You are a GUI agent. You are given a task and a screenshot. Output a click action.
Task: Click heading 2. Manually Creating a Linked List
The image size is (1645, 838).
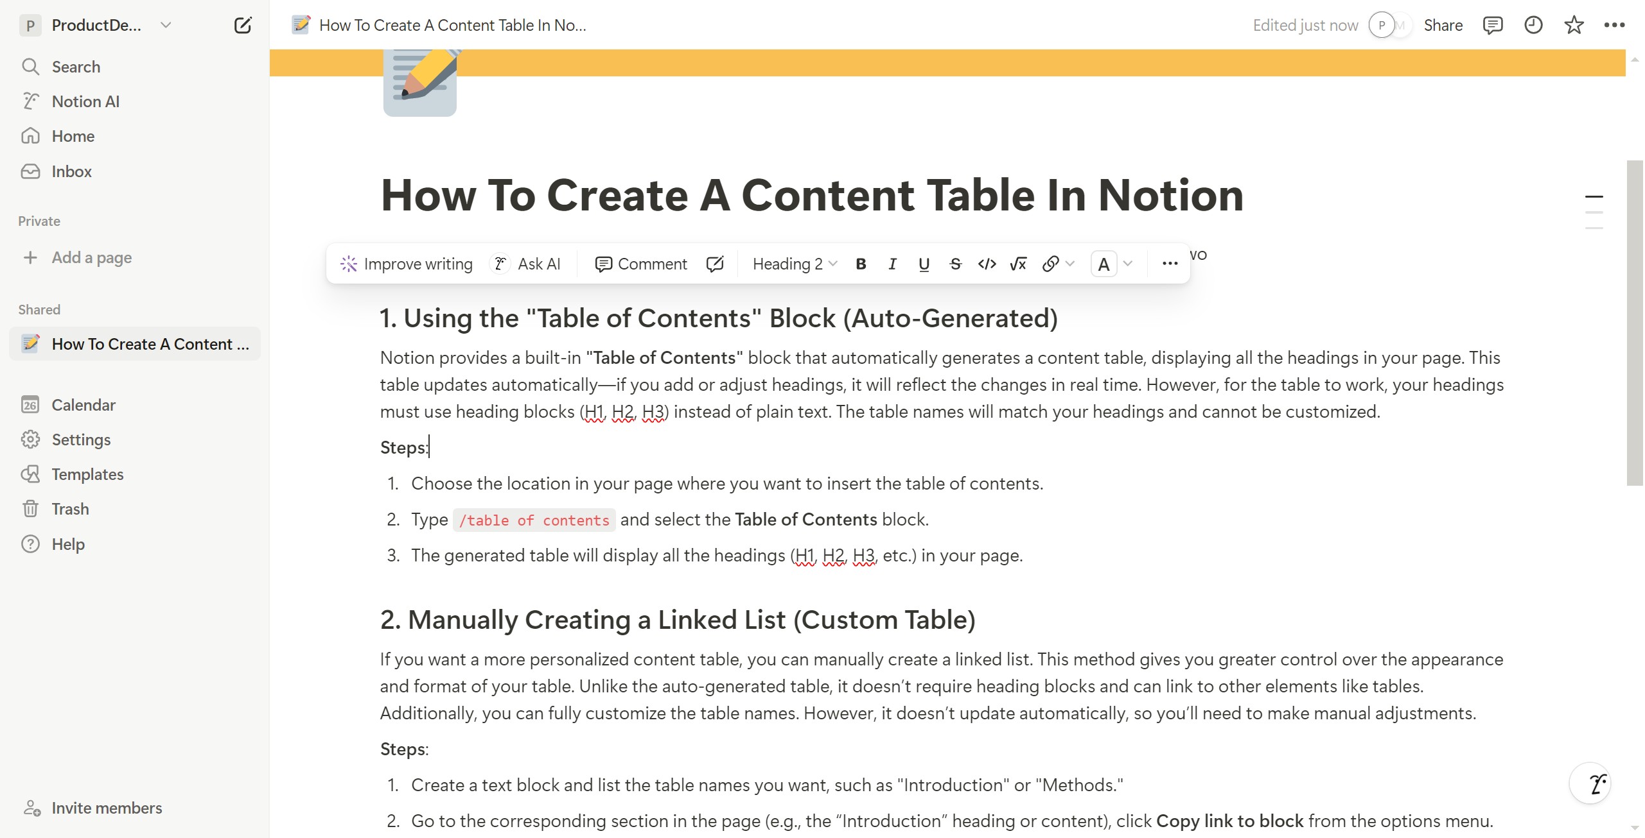point(678,620)
